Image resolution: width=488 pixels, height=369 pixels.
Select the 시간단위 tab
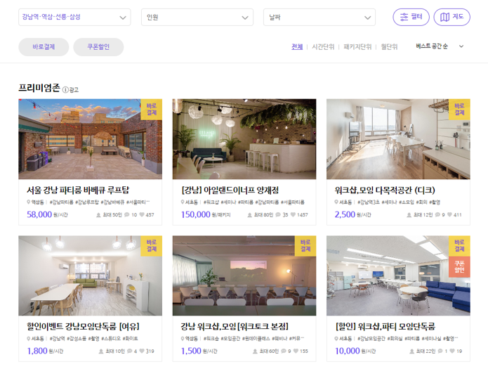[x=323, y=47]
